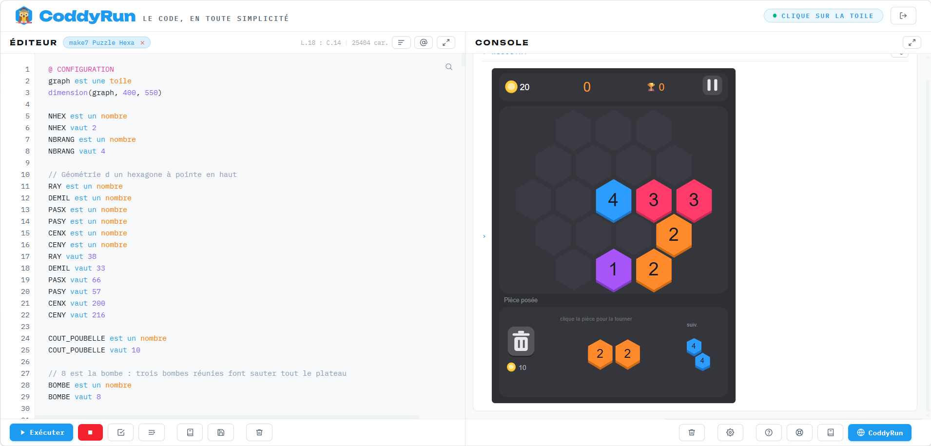
Task: Click the 'Pièce posée' status message
Action: tap(521, 300)
